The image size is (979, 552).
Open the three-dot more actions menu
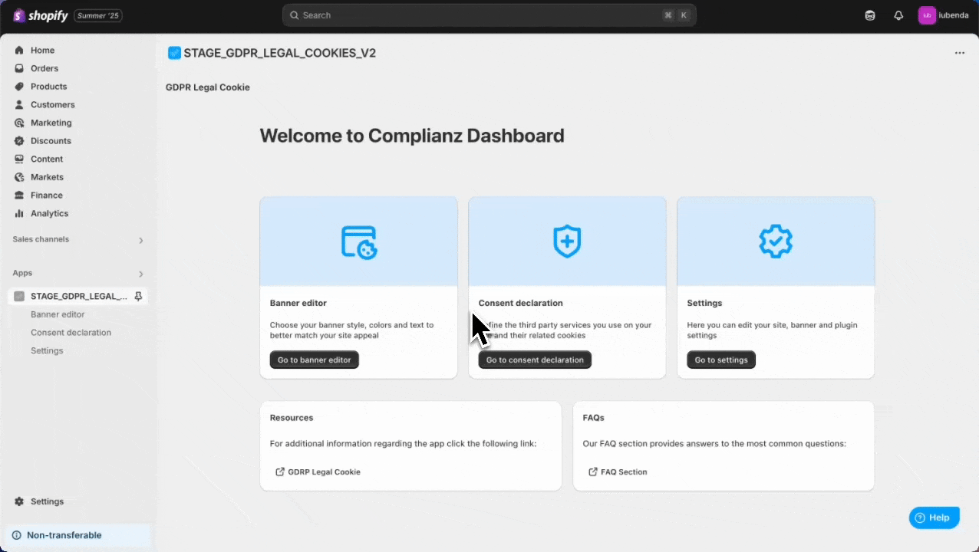pos(960,53)
